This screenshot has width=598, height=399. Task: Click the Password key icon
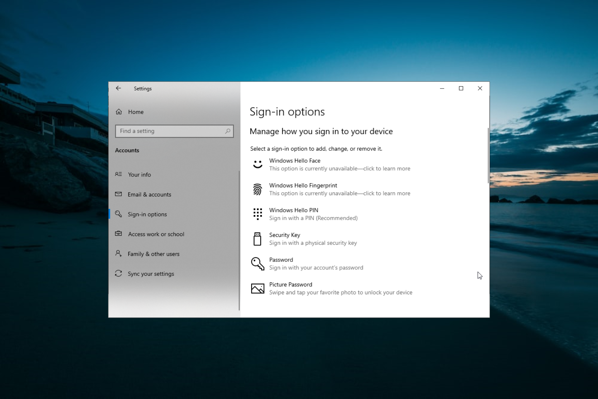click(x=258, y=264)
